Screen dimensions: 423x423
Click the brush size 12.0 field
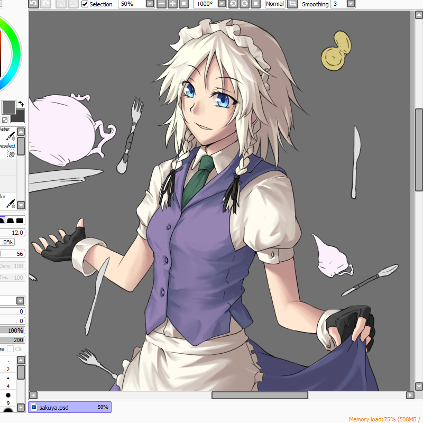12,233
